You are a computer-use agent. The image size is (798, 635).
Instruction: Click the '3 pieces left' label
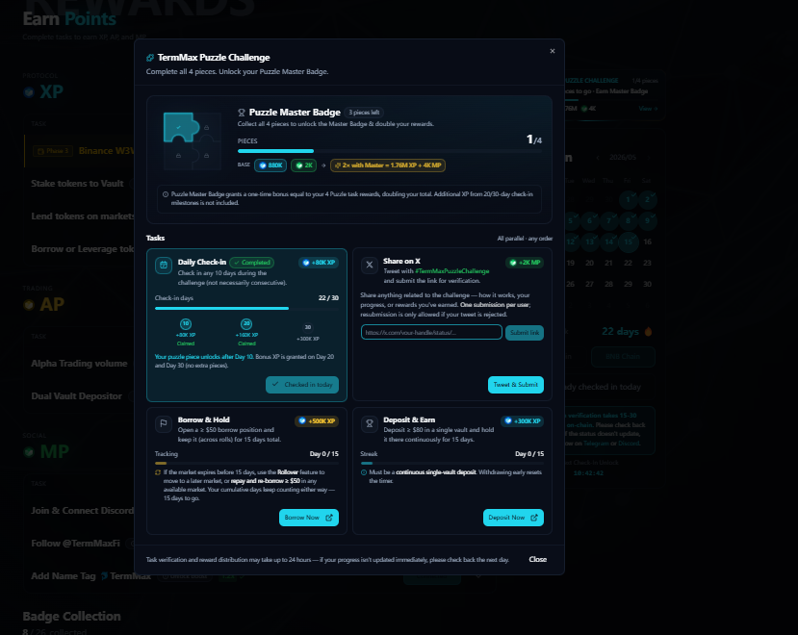(x=364, y=113)
